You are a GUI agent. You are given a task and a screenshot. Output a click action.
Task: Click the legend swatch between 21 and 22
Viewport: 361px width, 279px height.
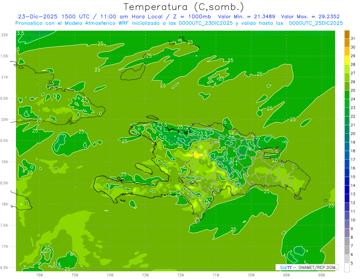click(x=347, y=121)
